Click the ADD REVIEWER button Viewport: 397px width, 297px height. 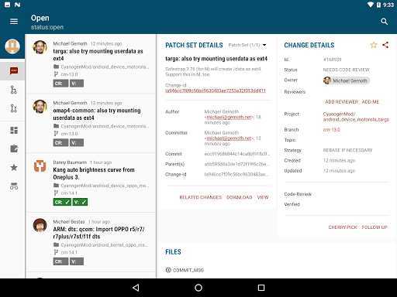click(341, 102)
